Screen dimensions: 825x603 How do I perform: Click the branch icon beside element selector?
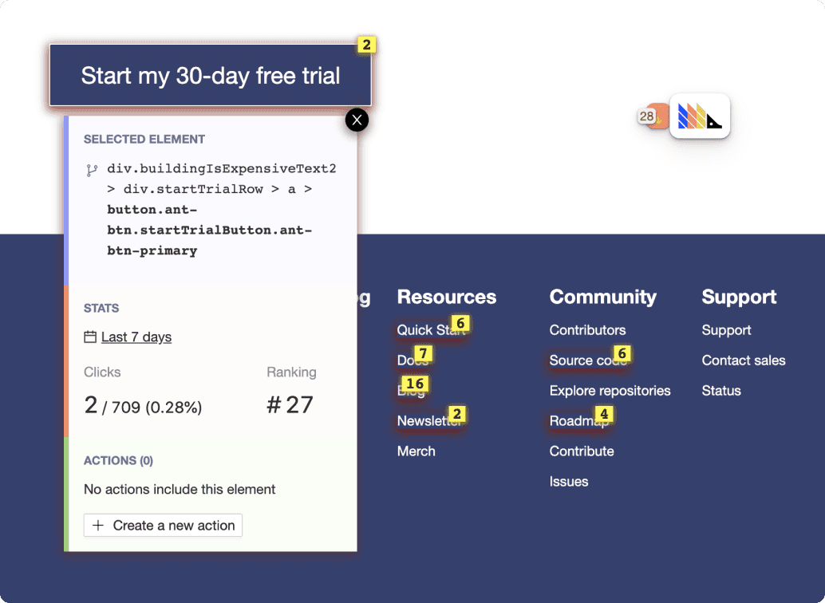92,170
